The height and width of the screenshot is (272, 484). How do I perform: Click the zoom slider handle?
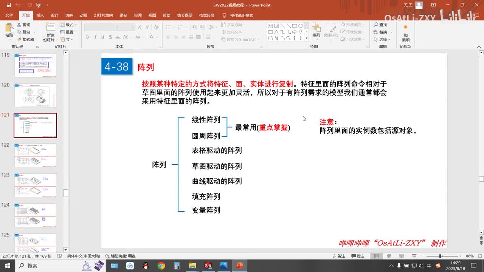point(441,256)
